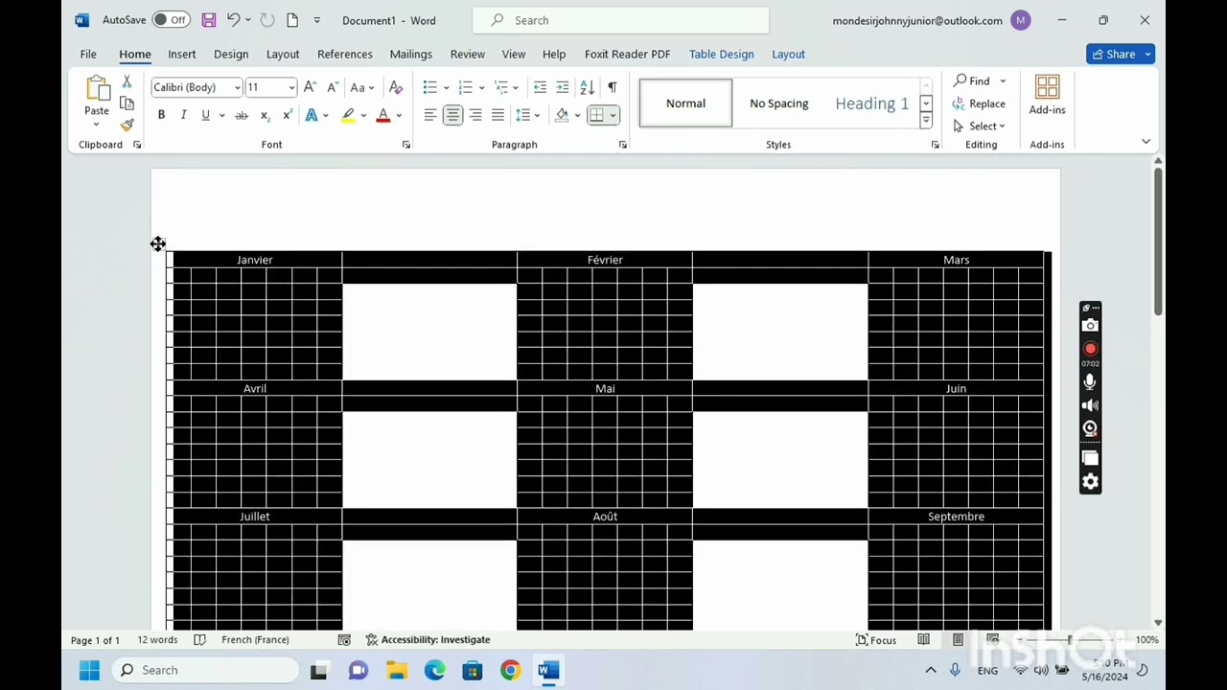Toggle AutoSave switch
The height and width of the screenshot is (690, 1227).
[x=171, y=20]
